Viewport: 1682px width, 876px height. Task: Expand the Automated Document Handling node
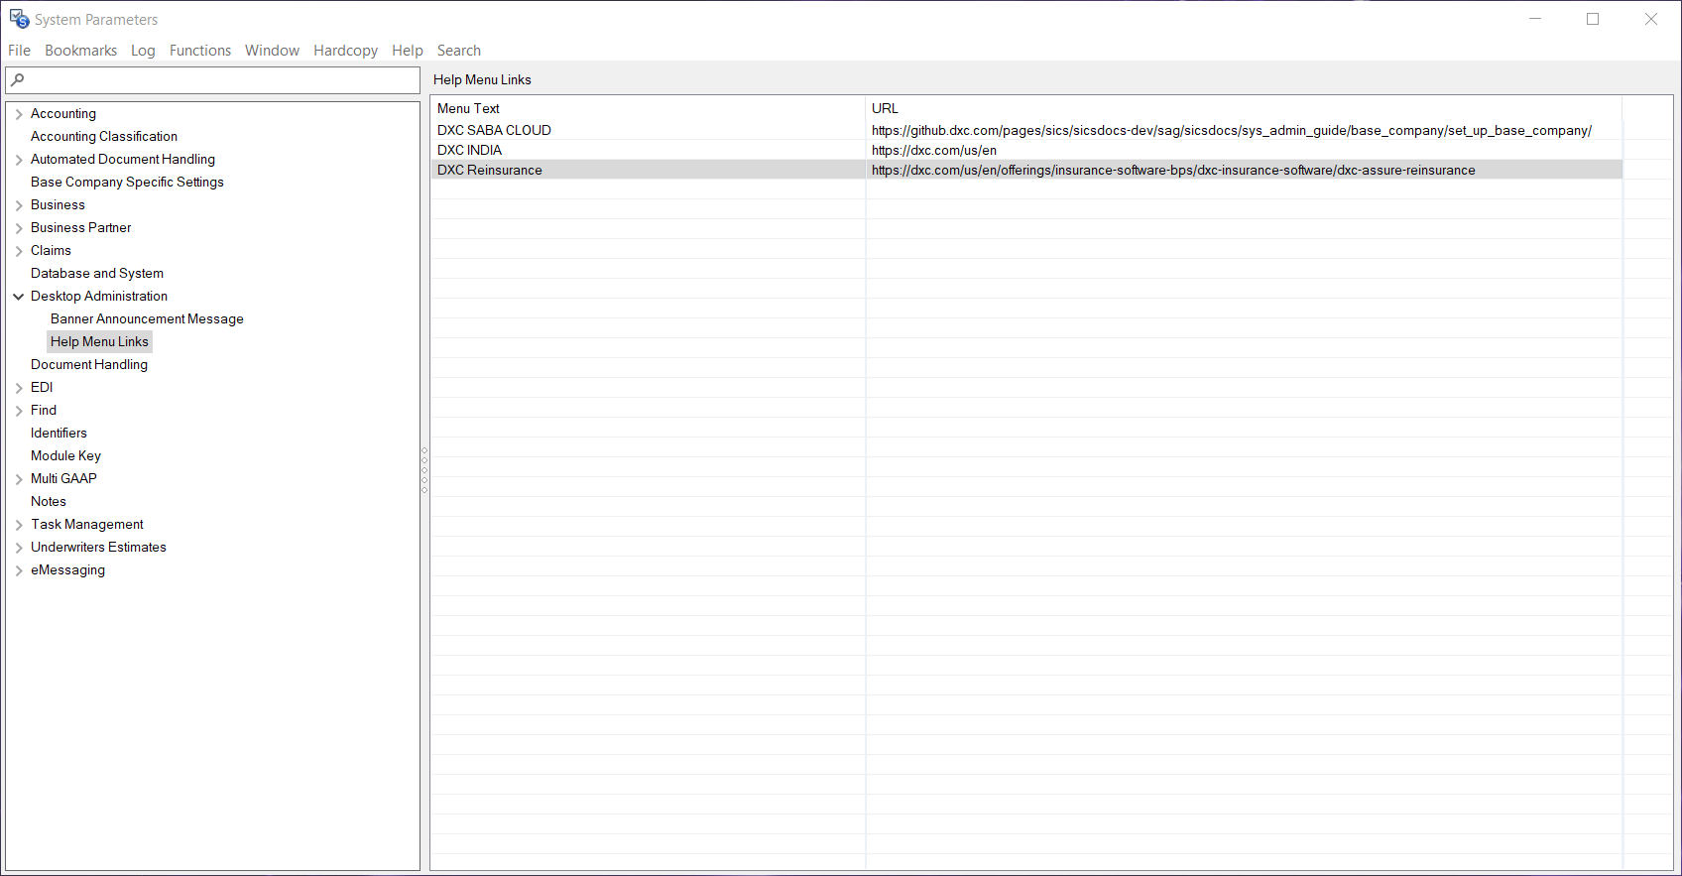(19, 160)
